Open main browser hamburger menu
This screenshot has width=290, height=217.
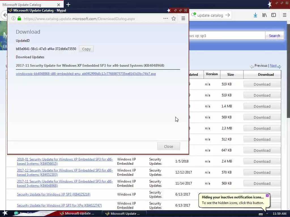pos(285,15)
